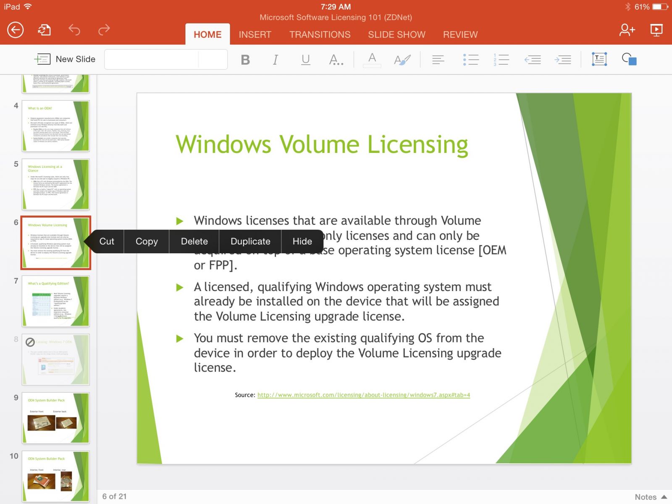Choose Hide from the popup menu
This screenshot has height=504, width=672.
click(x=302, y=241)
